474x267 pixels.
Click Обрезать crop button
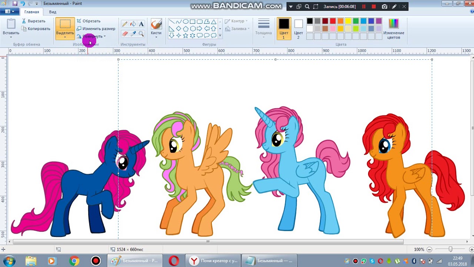[89, 21]
